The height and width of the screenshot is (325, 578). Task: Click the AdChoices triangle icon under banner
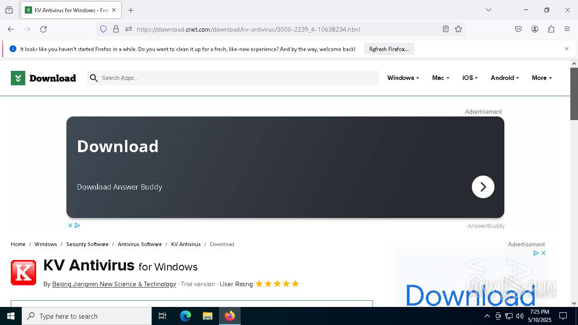point(77,225)
